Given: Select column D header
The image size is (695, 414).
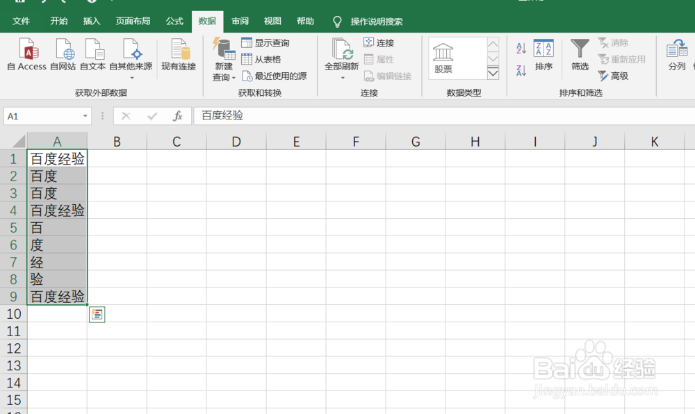Looking at the screenshot, I should click(x=236, y=142).
